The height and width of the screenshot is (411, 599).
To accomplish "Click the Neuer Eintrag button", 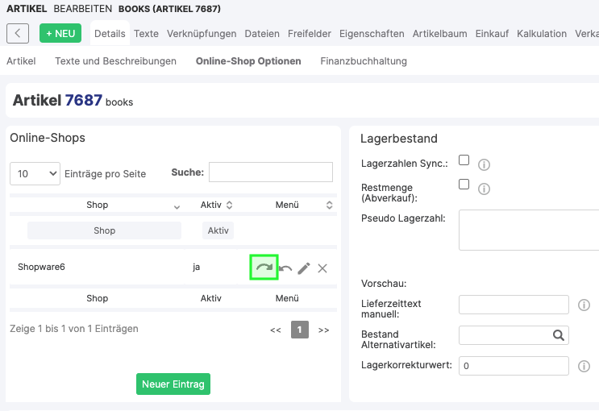I will coord(173,384).
